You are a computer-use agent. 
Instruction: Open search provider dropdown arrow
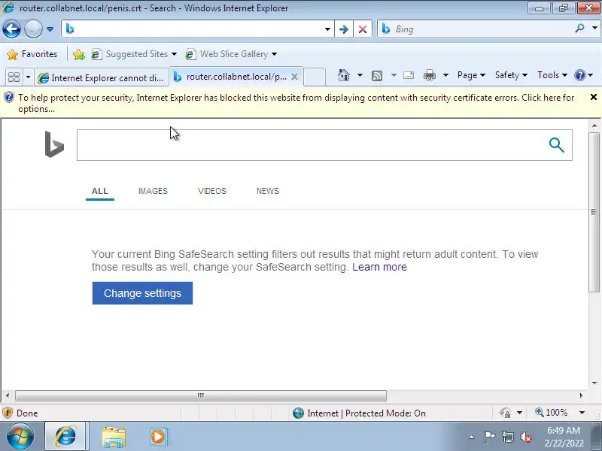(594, 29)
